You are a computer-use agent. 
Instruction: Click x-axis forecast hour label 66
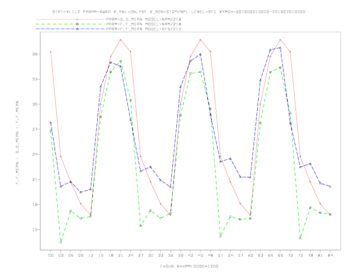coord(270,255)
